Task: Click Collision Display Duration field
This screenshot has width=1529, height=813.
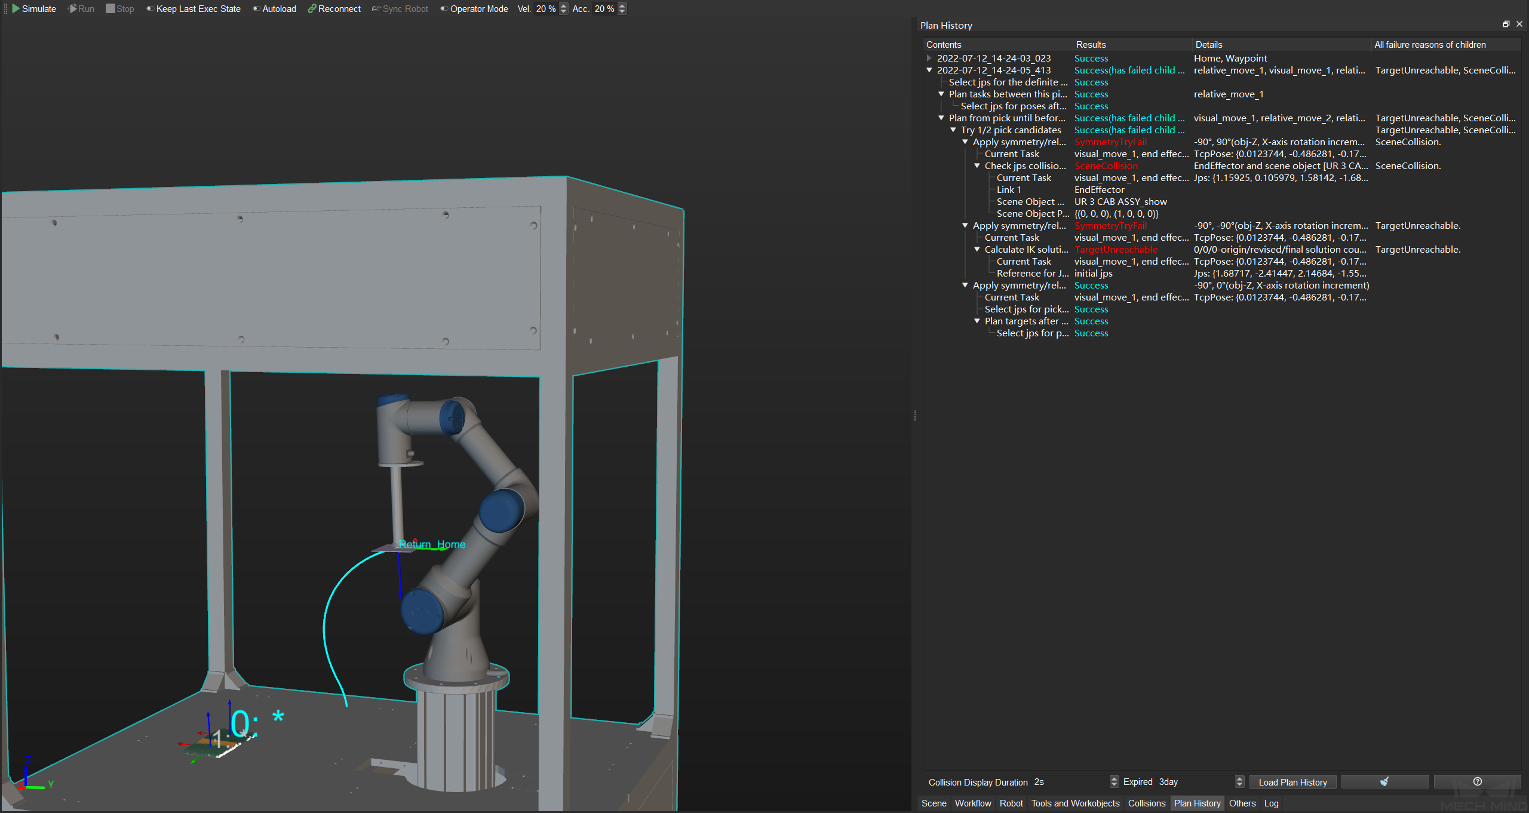Action: [x=1070, y=782]
